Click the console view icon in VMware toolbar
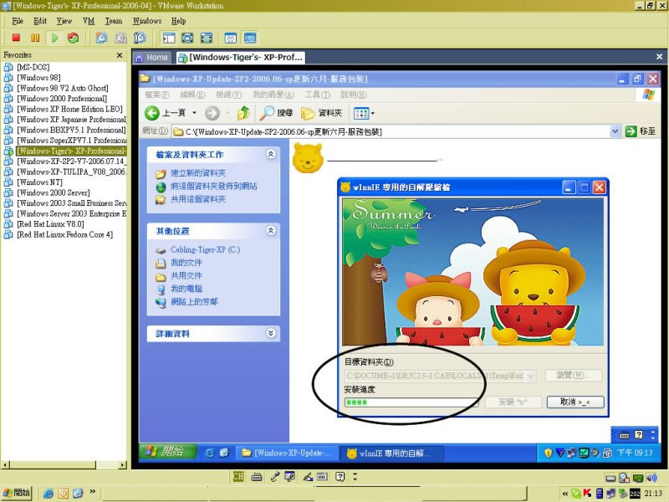The width and height of the screenshot is (669, 502). coord(250,38)
